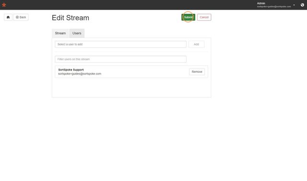The height and width of the screenshot is (181, 307).
Task: Expand the Admin account dropdown arrow
Action: (294, 5)
